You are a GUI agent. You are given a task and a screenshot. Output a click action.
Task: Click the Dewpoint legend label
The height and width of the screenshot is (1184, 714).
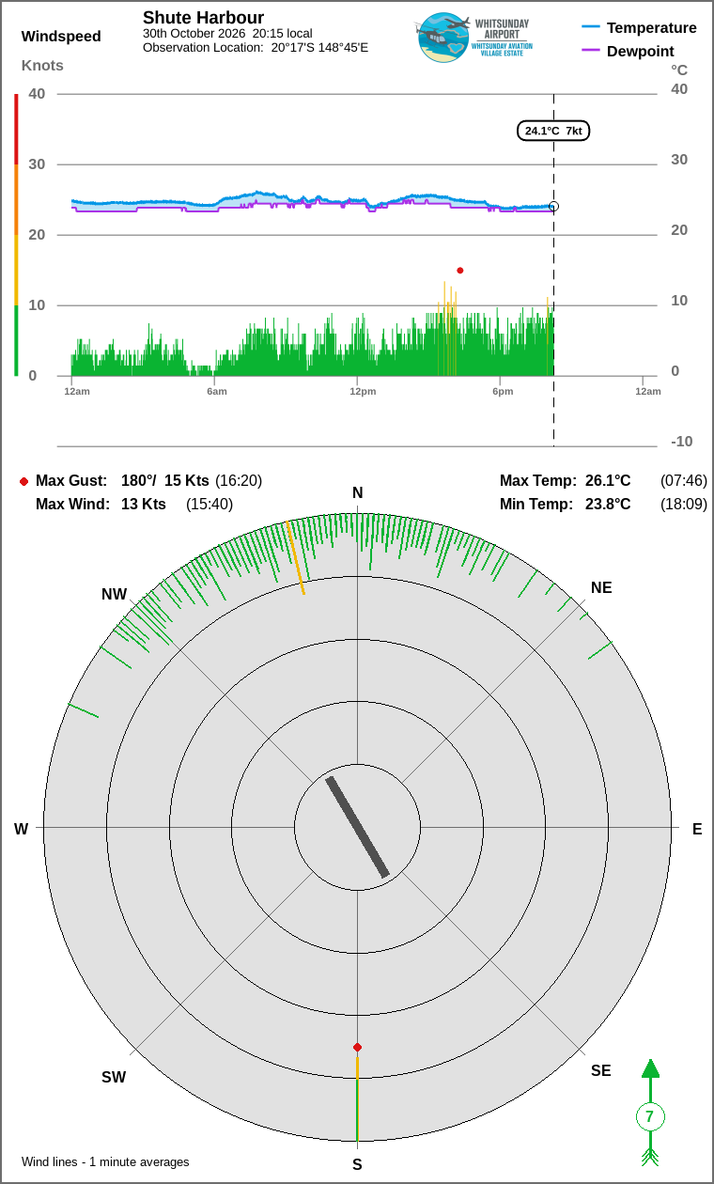coord(641,52)
